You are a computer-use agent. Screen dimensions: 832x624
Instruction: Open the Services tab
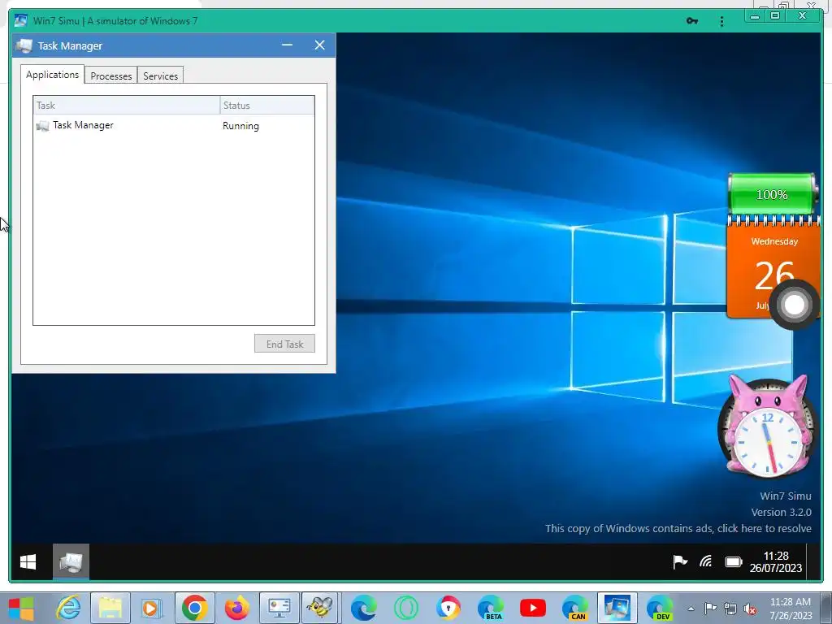[x=160, y=76]
